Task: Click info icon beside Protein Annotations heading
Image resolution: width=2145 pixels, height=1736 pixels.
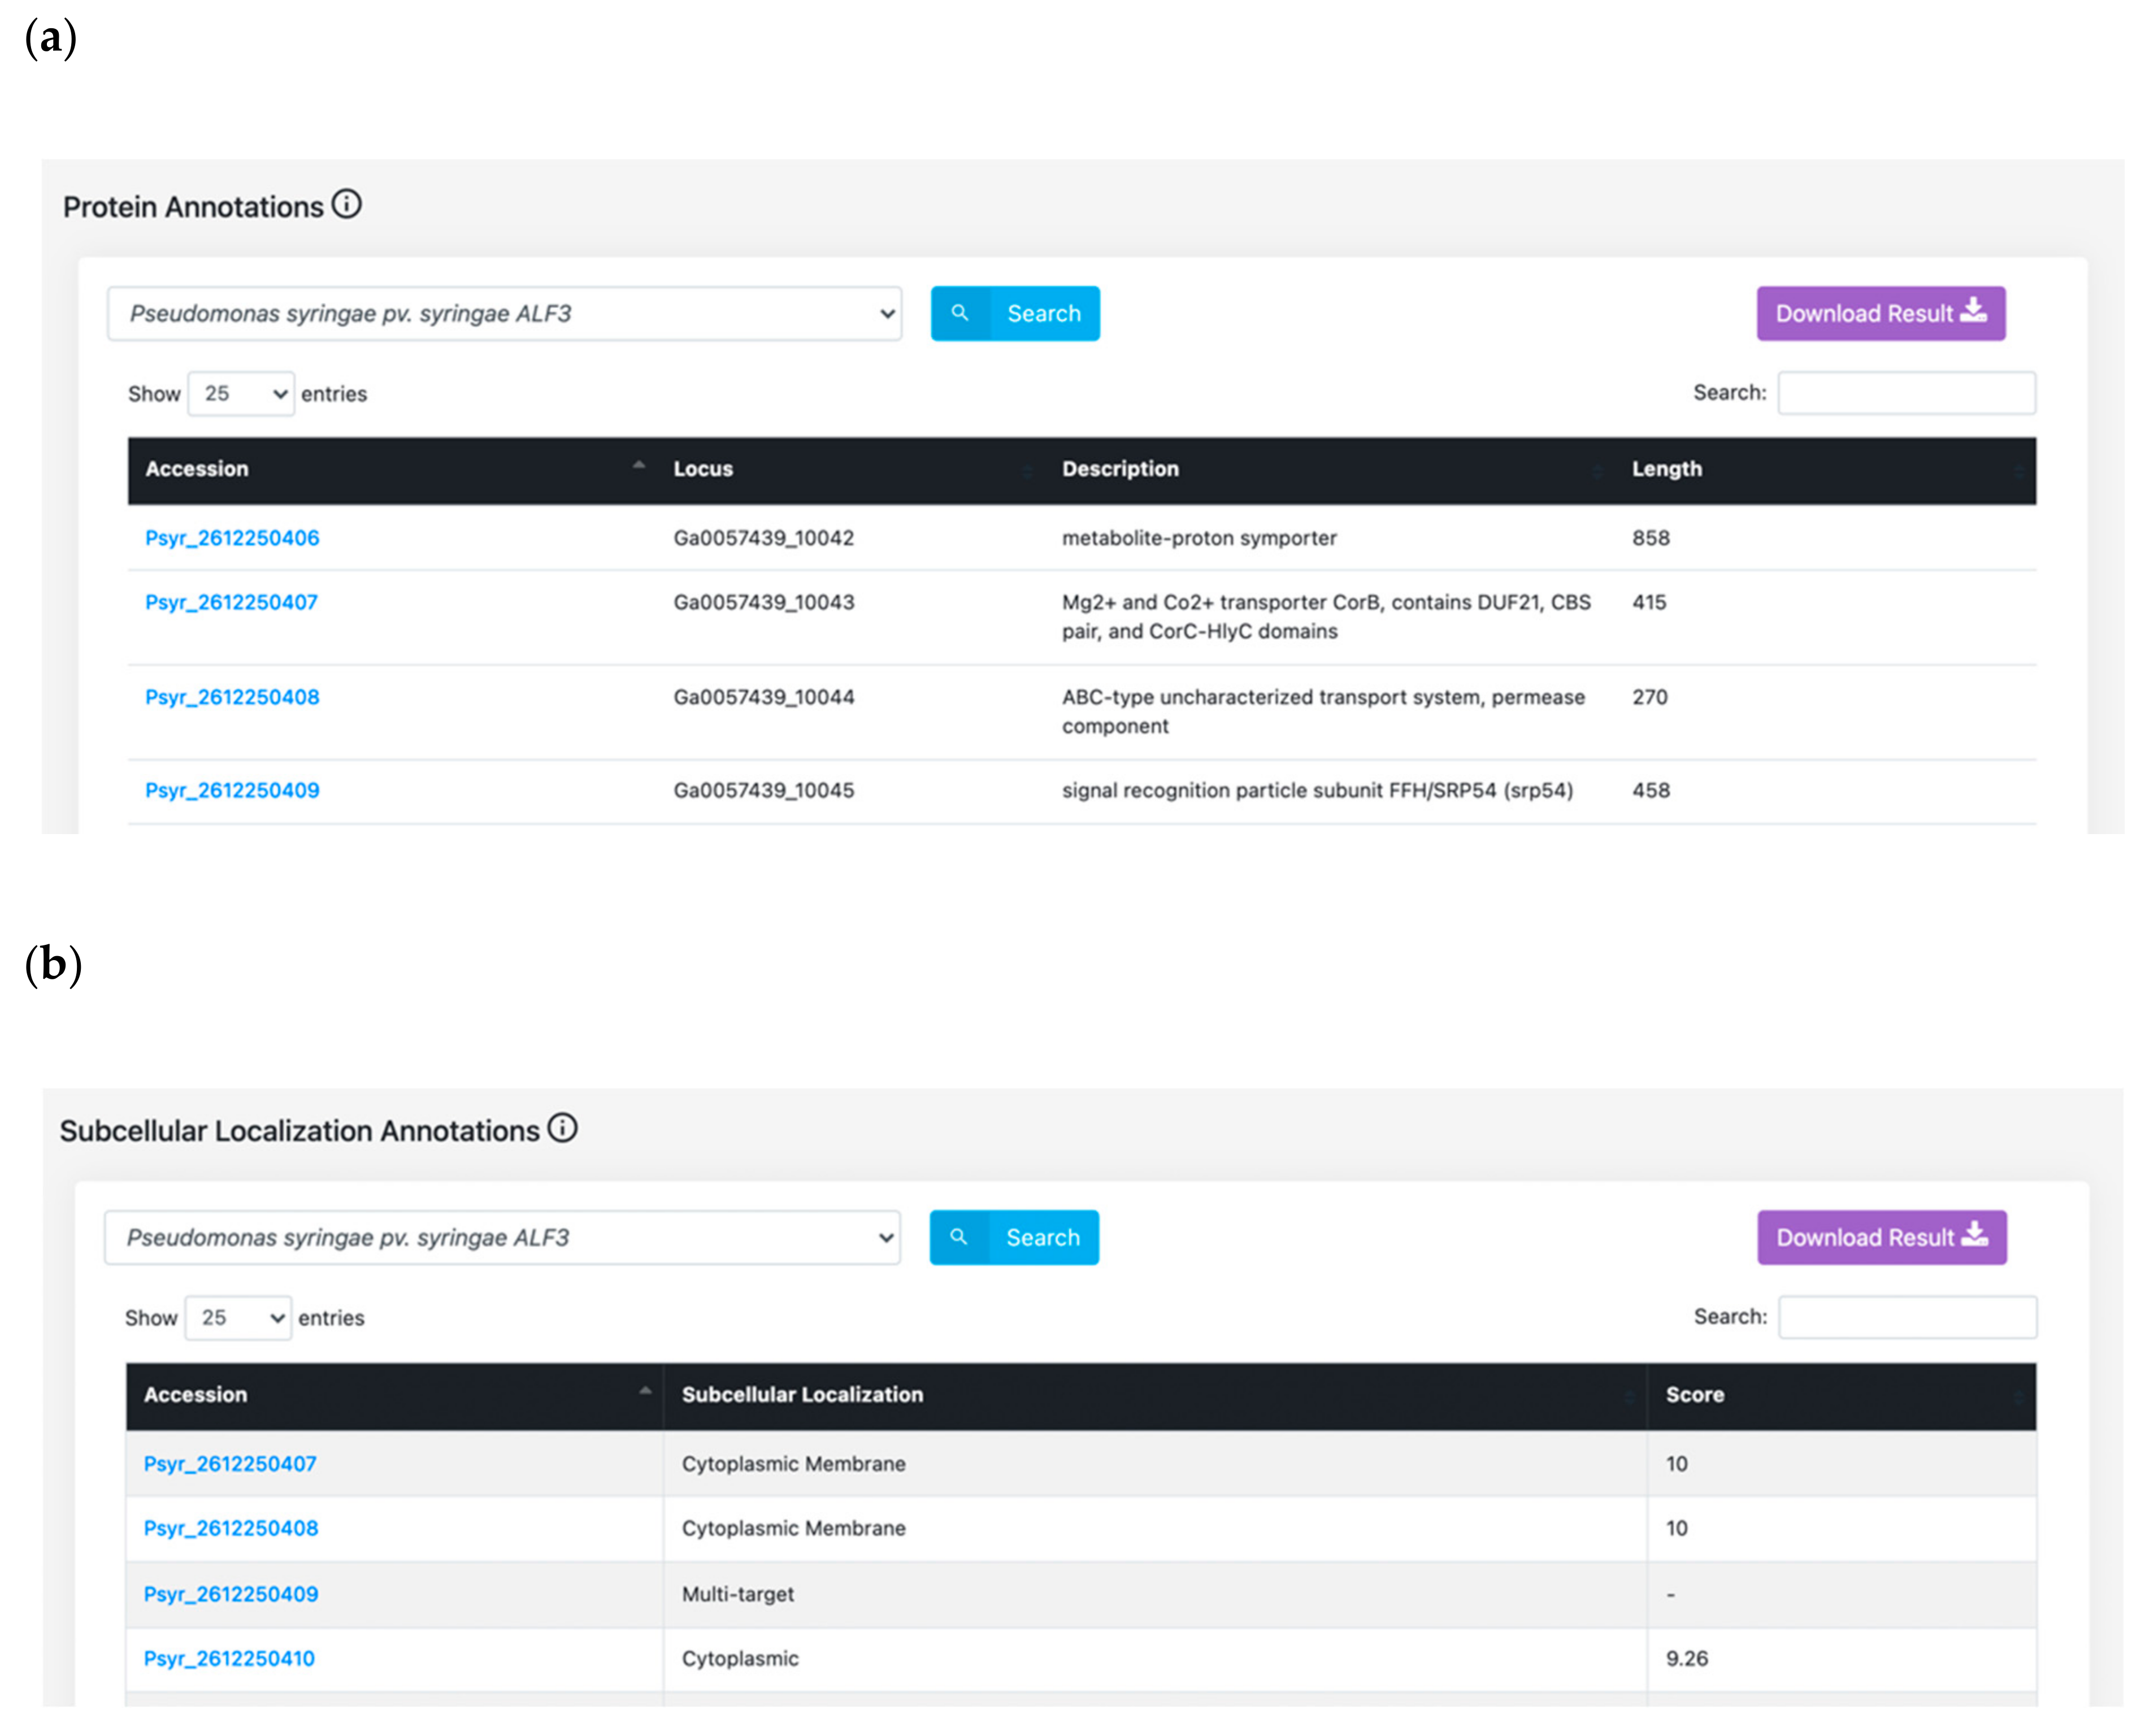Action: tap(346, 205)
